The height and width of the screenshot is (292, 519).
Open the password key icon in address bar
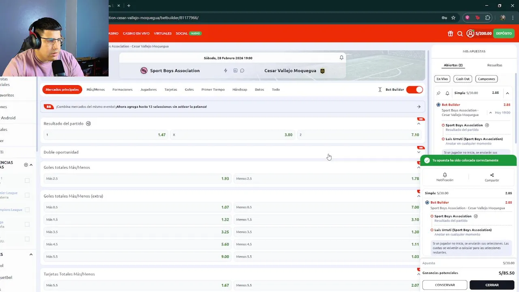(444, 18)
